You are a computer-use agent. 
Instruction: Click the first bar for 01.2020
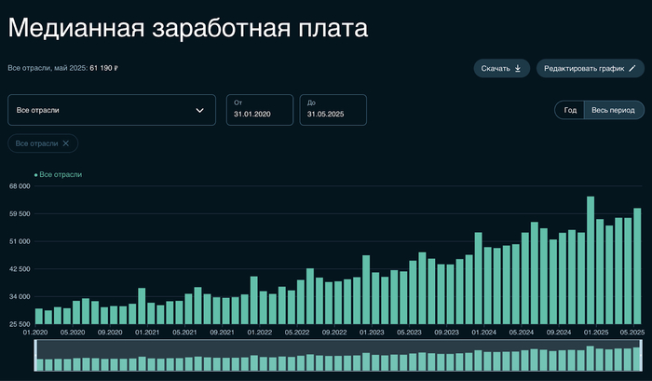[39, 316]
